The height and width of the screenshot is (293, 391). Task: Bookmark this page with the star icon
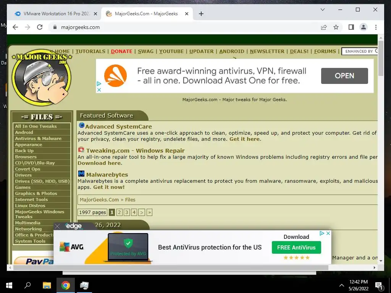coord(336,27)
